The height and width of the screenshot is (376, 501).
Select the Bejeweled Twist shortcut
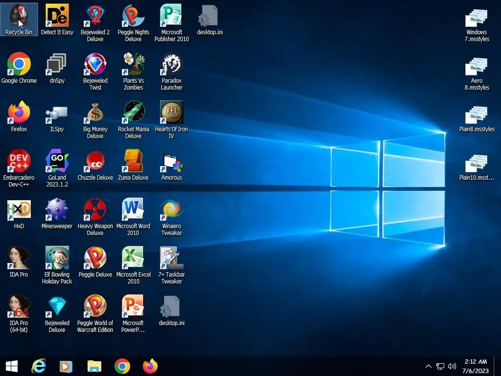(x=95, y=71)
